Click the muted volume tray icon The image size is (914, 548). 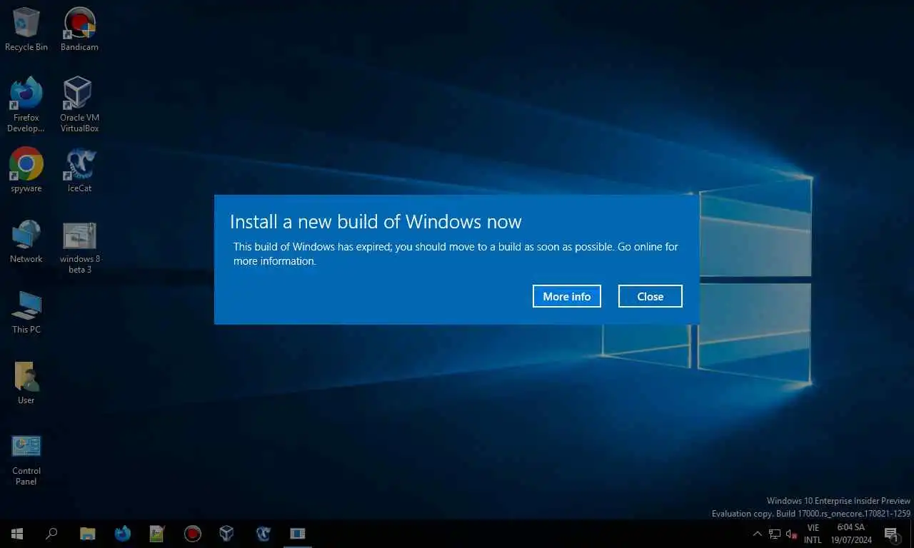[791, 534]
